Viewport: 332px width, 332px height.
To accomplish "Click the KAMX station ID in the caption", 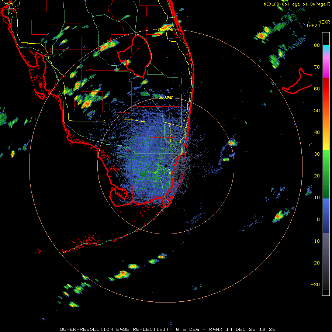I will click(x=217, y=329).
